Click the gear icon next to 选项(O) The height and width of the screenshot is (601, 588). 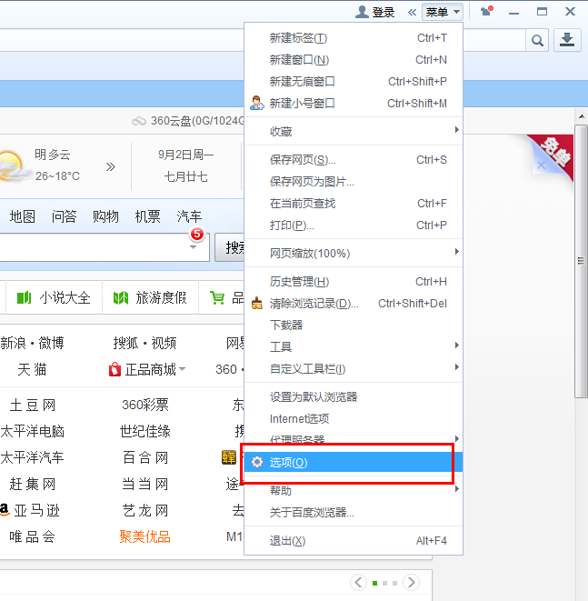(x=257, y=462)
